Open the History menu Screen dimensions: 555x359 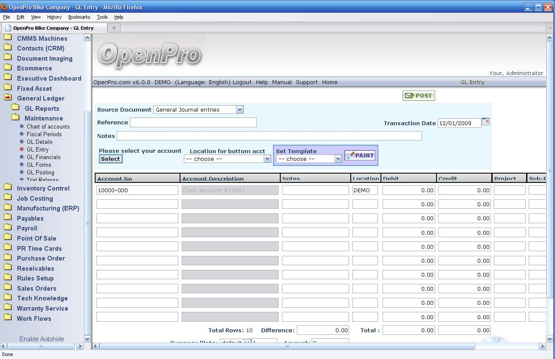(54, 17)
